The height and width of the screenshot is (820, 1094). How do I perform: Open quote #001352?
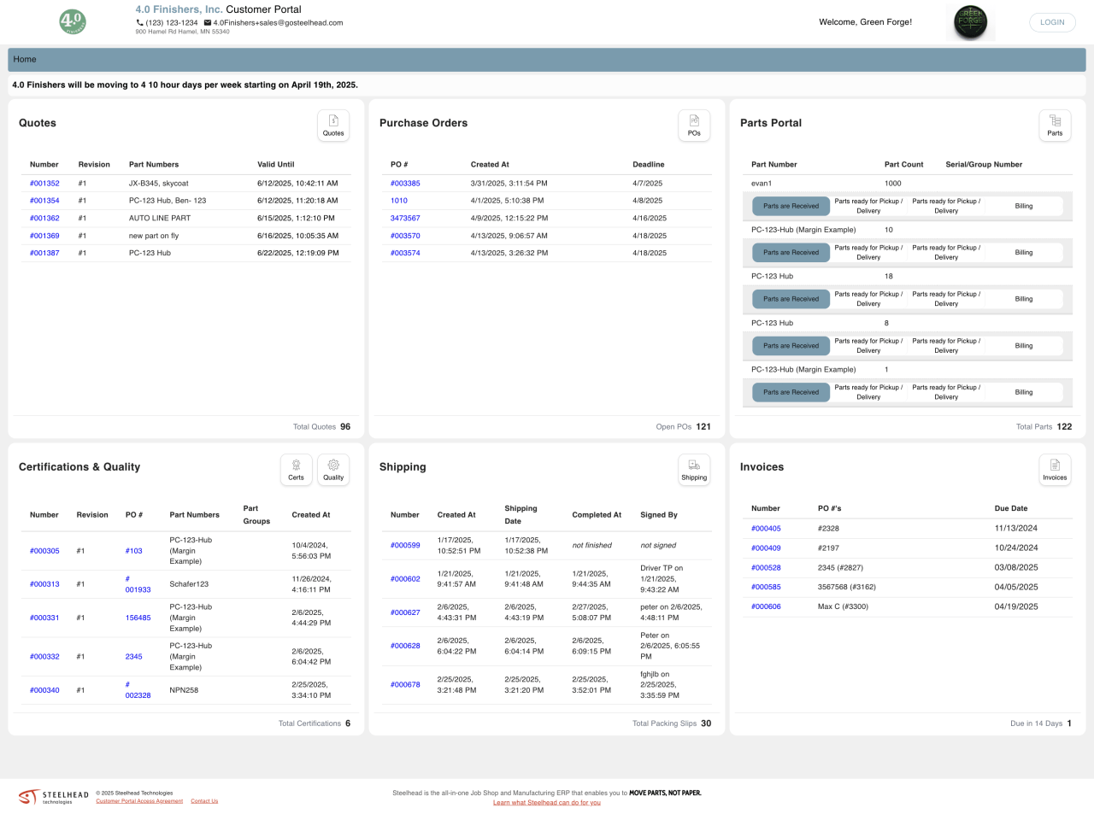(44, 184)
